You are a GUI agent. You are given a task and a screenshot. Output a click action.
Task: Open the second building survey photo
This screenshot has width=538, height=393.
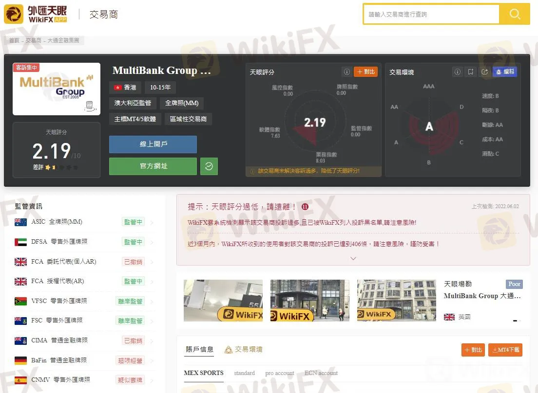310,301
